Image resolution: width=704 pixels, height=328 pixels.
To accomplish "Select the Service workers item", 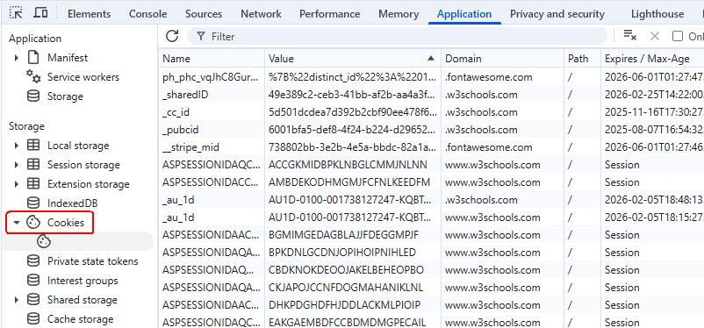I will (x=83, y=76).
